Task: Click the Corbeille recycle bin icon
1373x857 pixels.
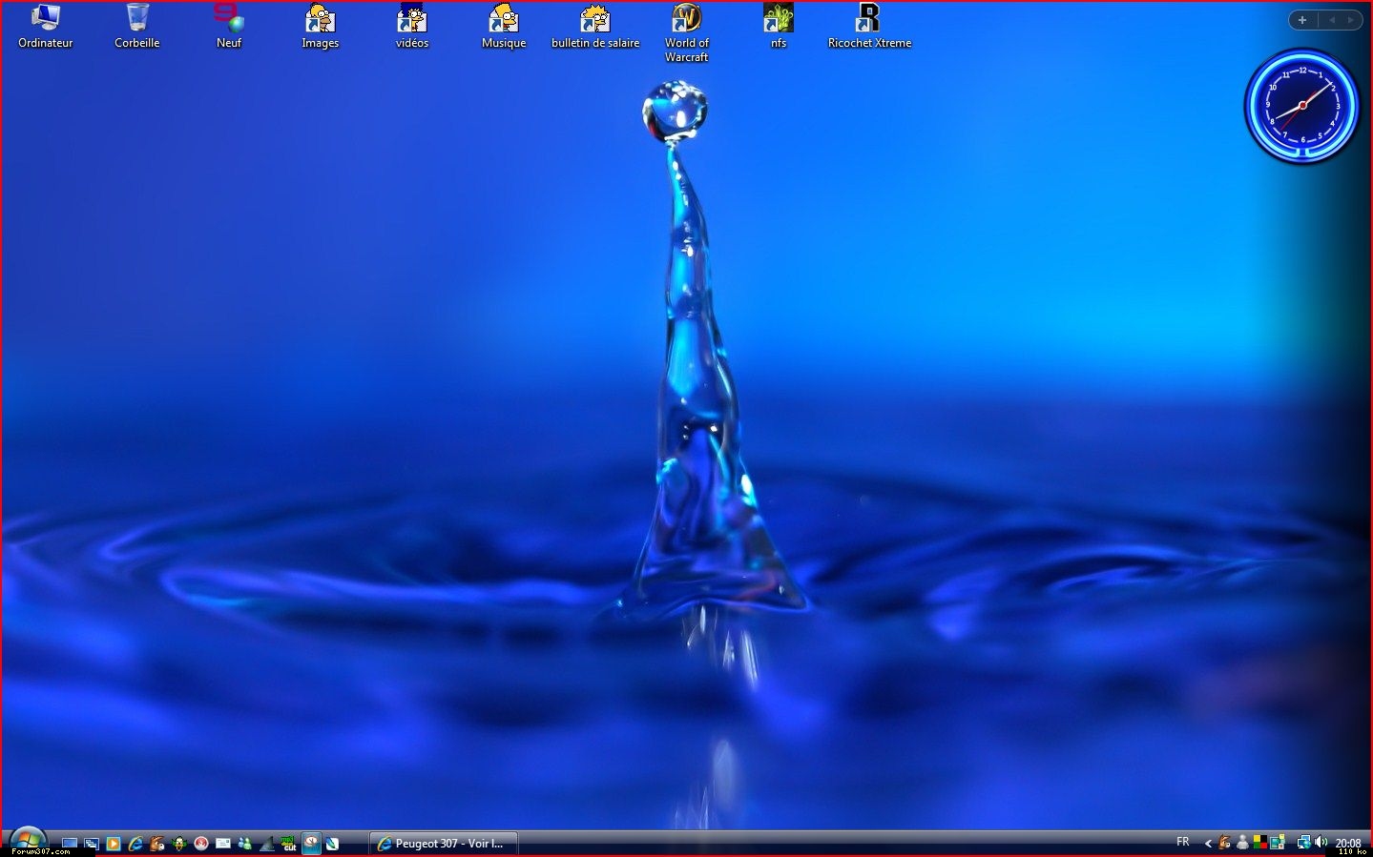Action: coord(137,19)
